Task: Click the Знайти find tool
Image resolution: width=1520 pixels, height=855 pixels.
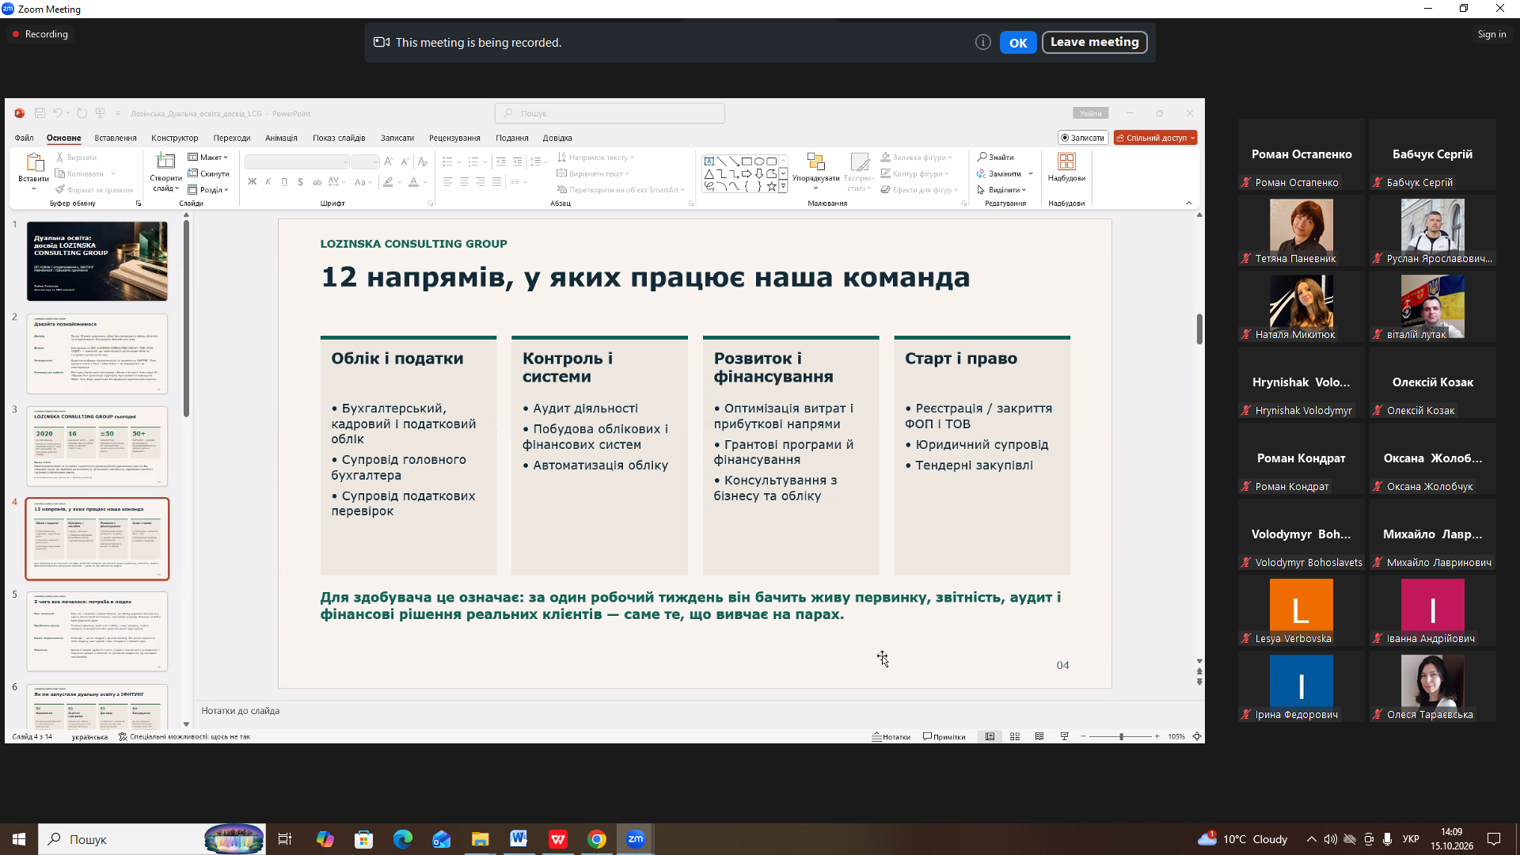Action: (995, 157)
